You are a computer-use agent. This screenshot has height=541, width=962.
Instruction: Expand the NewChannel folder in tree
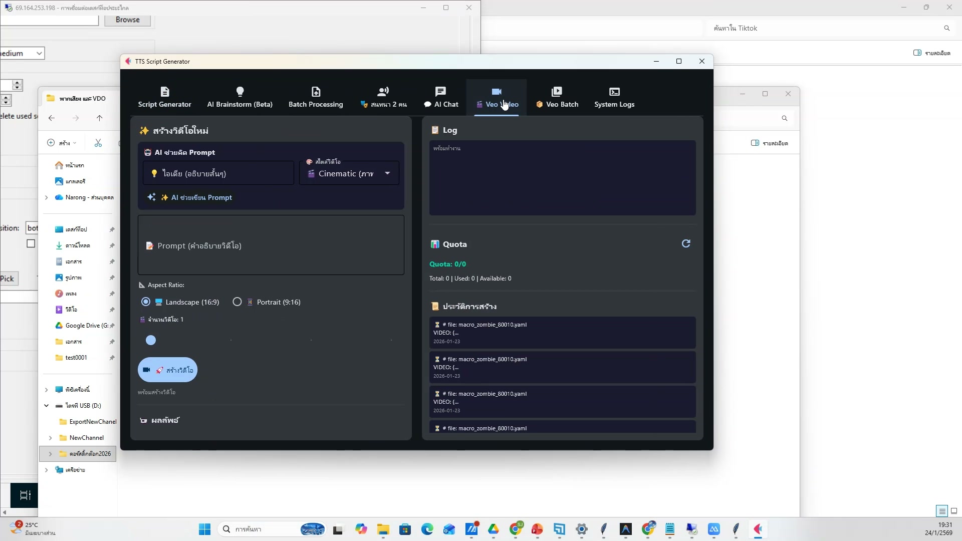click(x=51, y=438)
